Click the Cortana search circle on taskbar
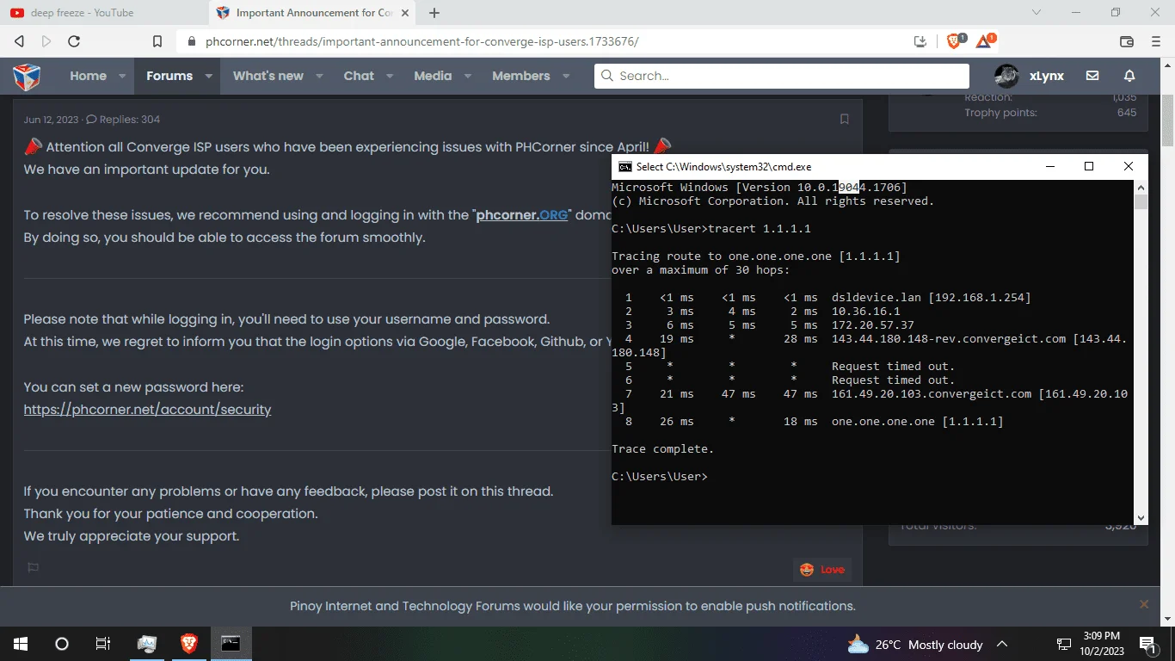This screenshot has height=661, width=1175. point(62,644)
